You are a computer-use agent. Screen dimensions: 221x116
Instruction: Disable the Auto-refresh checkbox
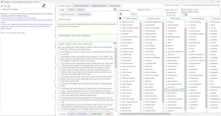click(60, 19)
